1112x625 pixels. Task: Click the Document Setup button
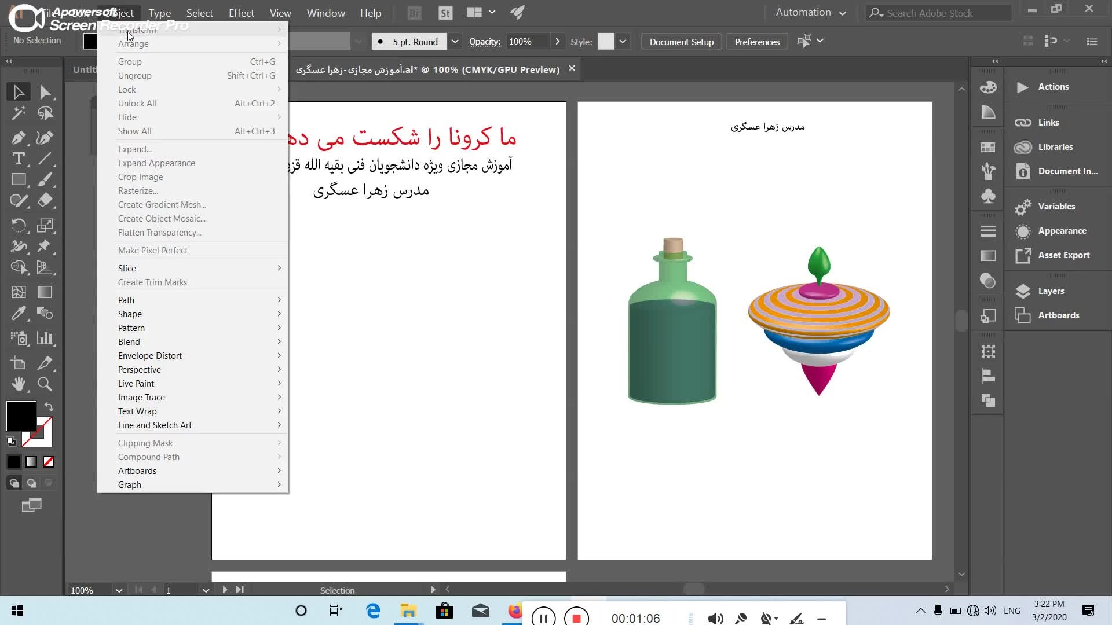click(x=681, y=42)
